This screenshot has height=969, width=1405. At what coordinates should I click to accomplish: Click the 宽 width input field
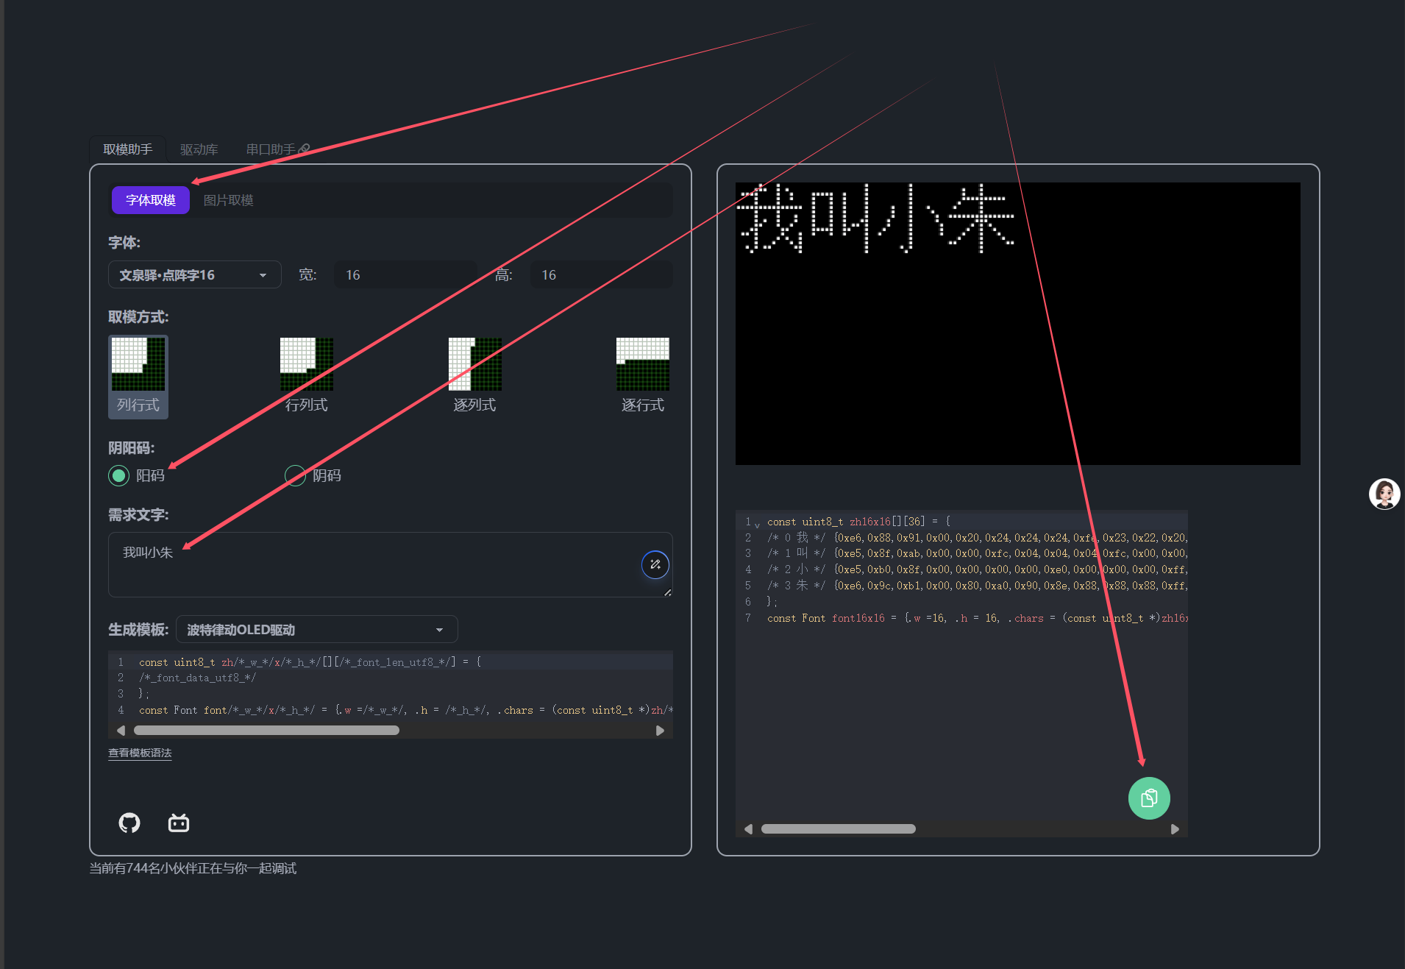pyautogui.click(x=405, y=274)
